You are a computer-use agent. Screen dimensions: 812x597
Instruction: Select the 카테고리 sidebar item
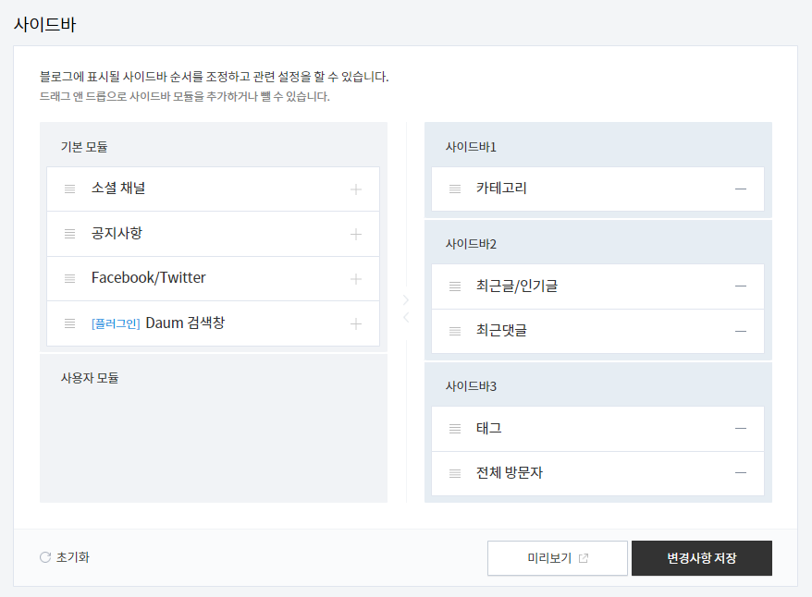coord(597,189)
